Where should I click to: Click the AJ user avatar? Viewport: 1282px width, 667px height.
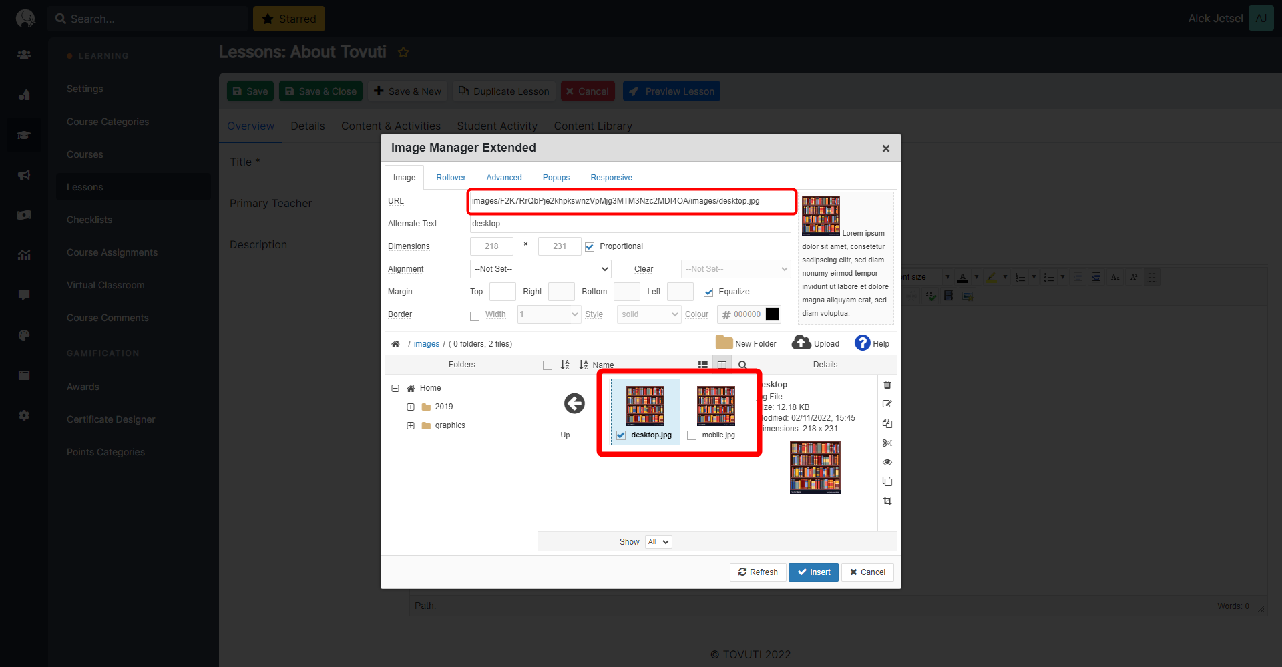pos(1261,19)
